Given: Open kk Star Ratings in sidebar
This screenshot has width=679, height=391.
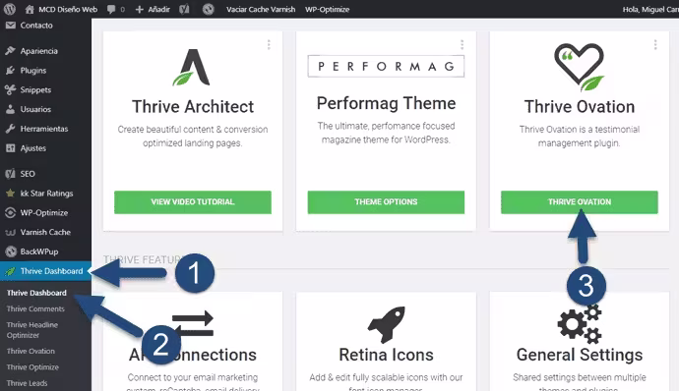Looking at the screenshot, I should point(46,194).
